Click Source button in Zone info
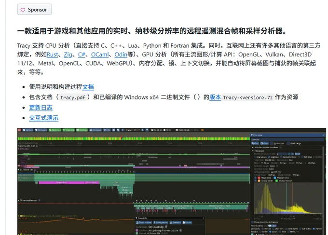 [187, 222]
